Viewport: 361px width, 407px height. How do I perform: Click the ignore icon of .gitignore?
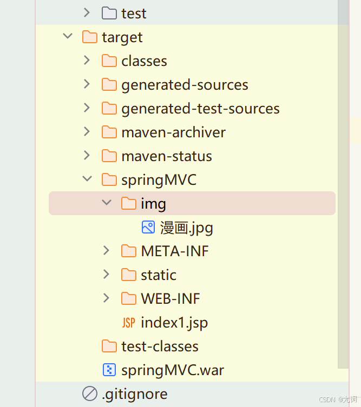pyautogui.click(x=90, y=393)
